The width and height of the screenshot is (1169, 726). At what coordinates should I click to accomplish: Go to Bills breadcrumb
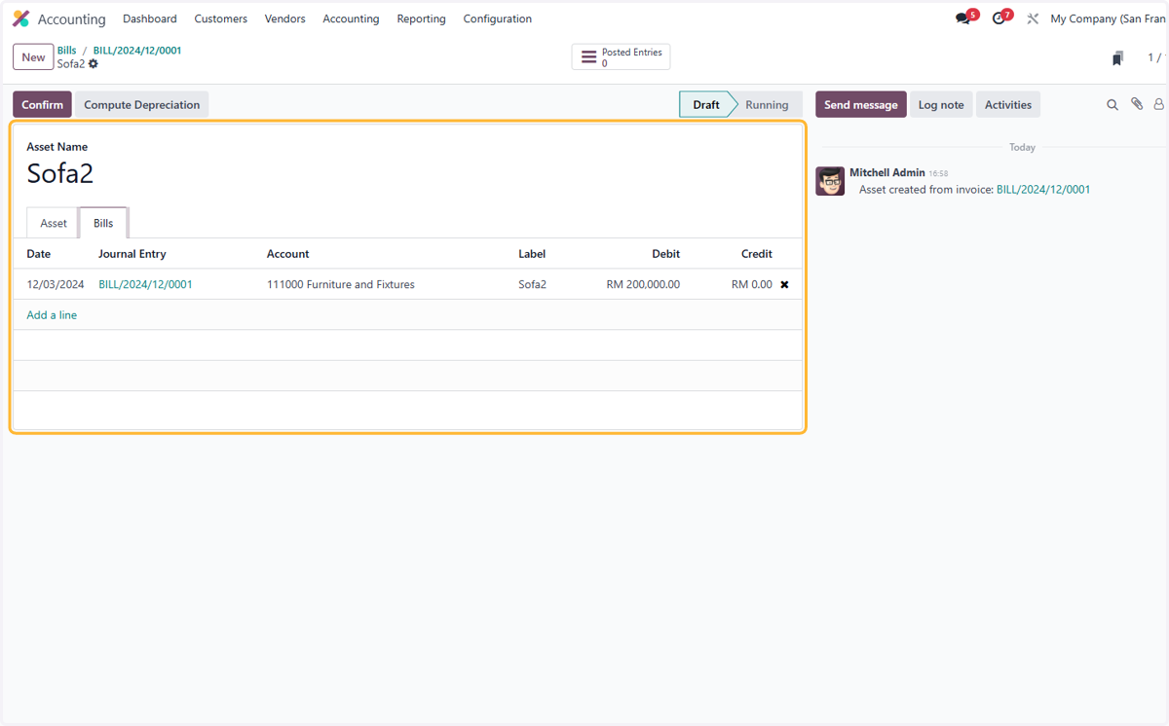[66, 51]
